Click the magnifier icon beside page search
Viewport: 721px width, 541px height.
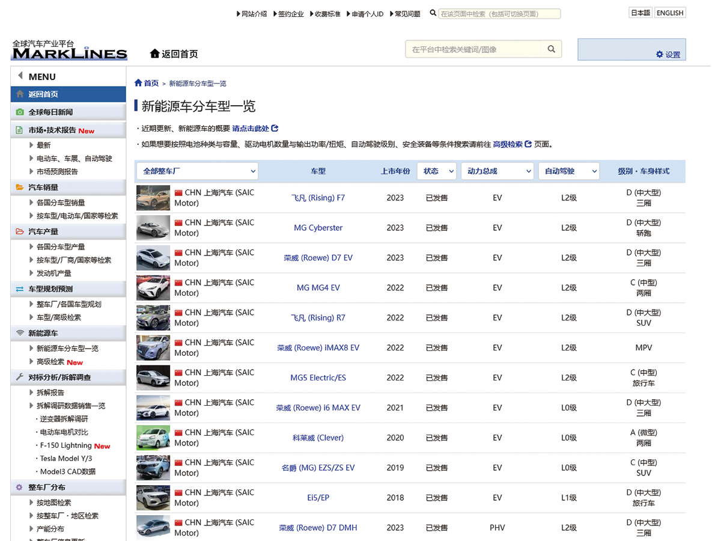pyautogui.click(x=433, y=13)
